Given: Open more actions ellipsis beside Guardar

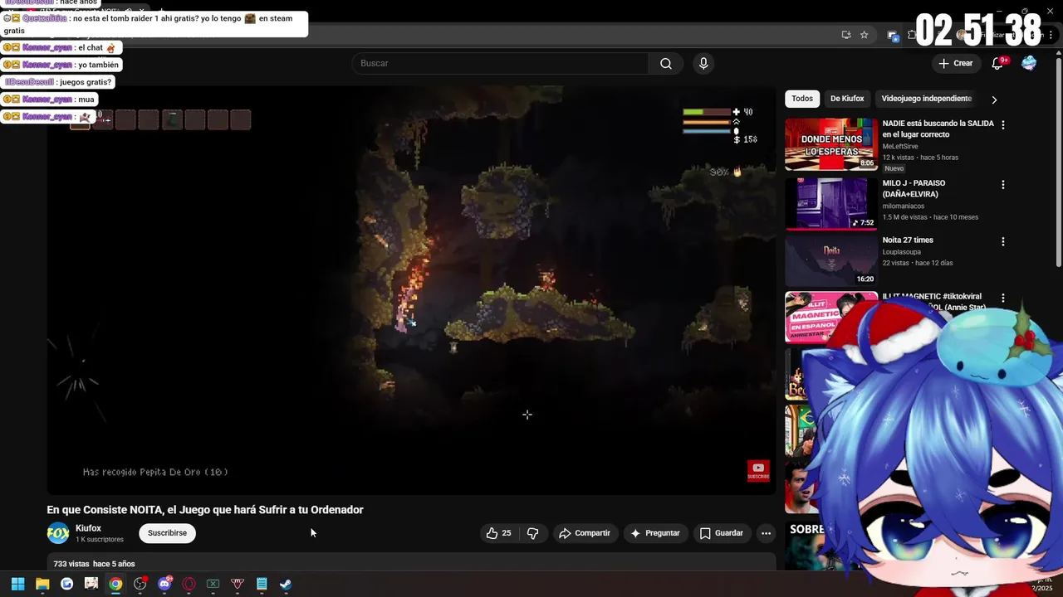Looking at the screenshot, I should tap(766, 533).
